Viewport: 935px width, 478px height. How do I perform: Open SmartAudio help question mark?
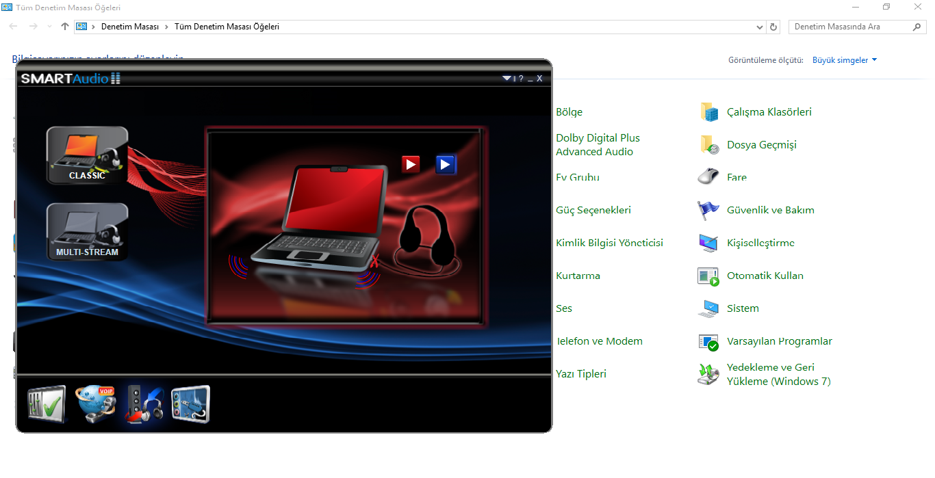[521, 79]
